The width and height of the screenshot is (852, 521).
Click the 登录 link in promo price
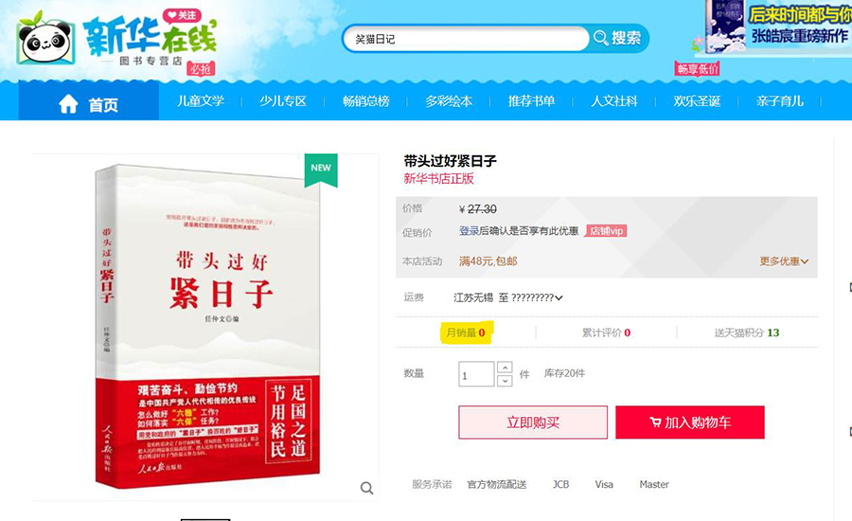coord(469,231)
